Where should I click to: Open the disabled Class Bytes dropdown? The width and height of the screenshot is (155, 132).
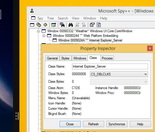119,82
